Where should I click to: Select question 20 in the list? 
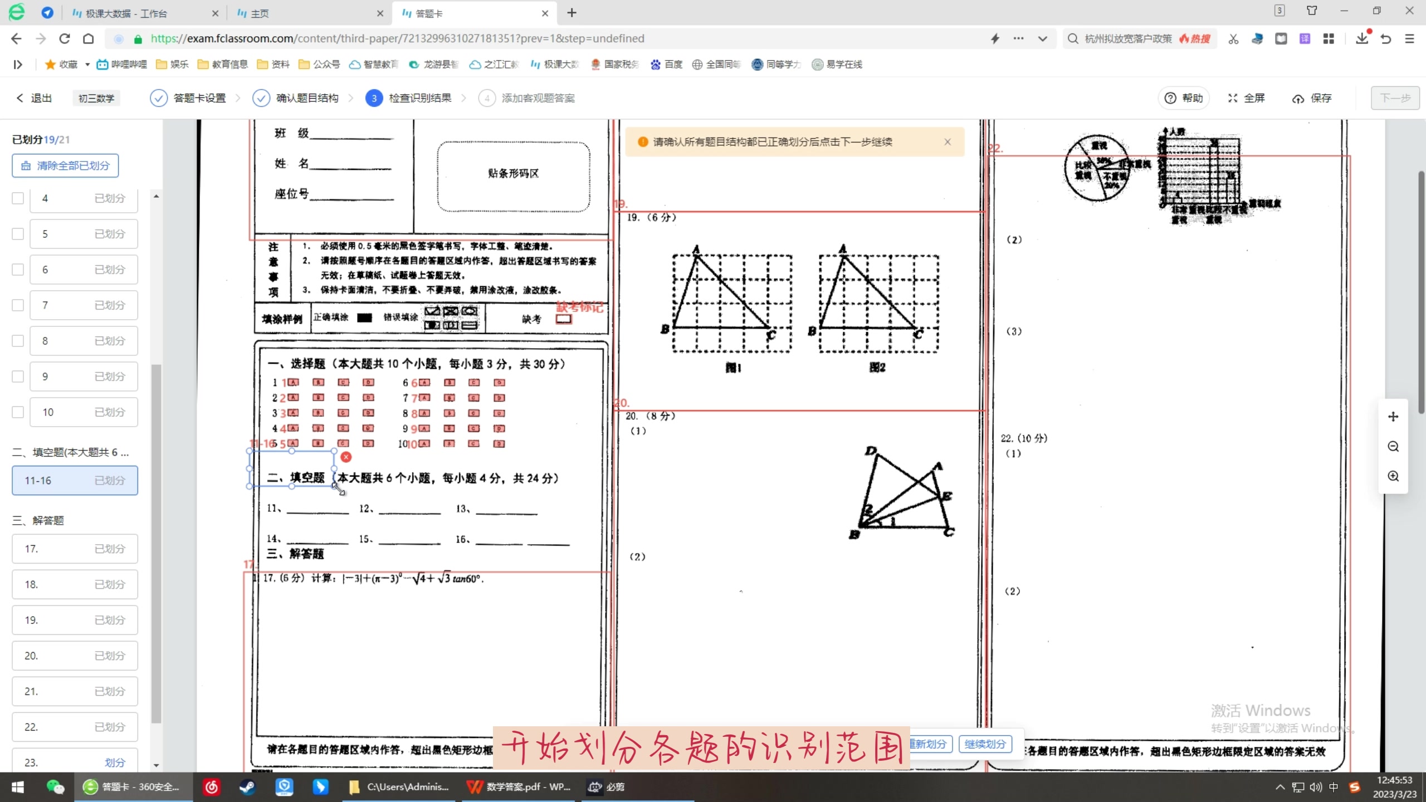(75, 656)
